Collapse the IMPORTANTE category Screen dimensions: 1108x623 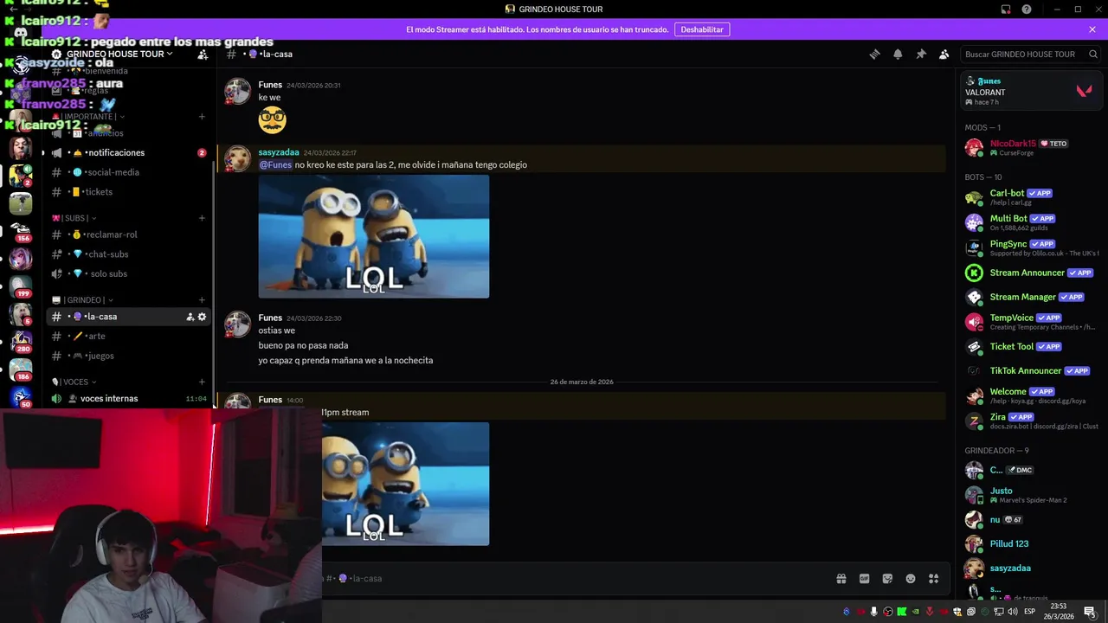tap(89, 116)
